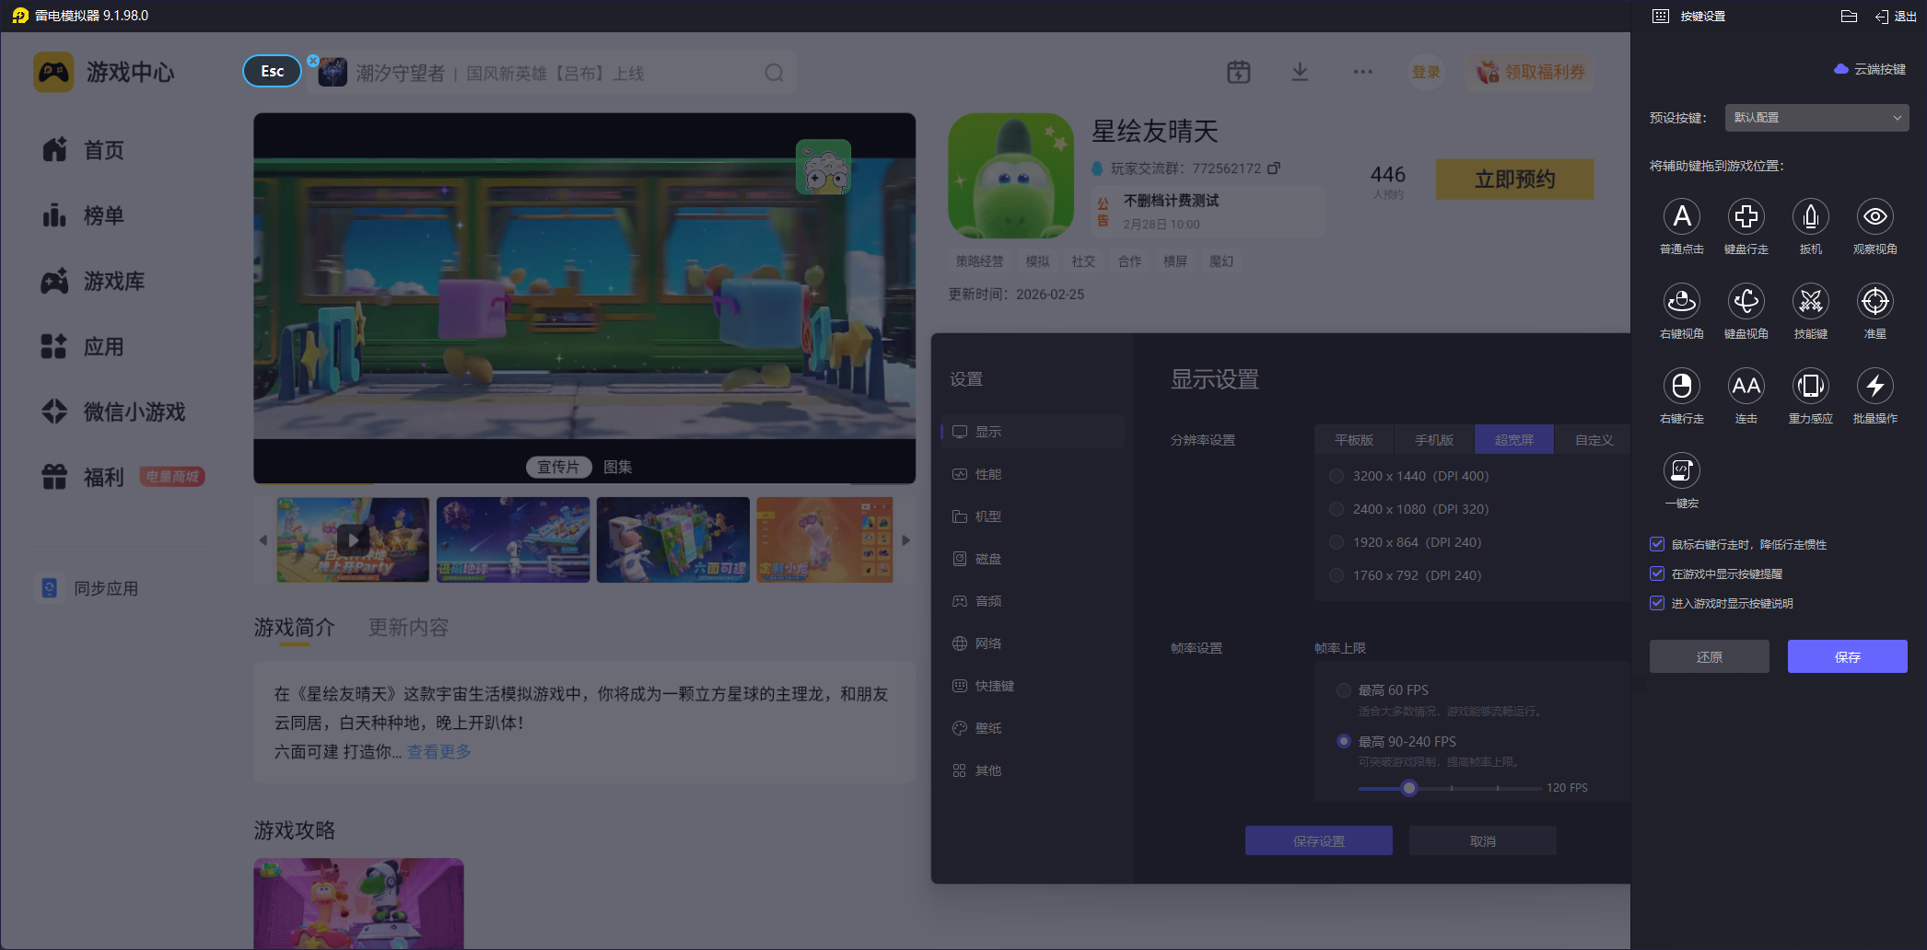Click the Esc key overlay marker
This screenshot has width=1927, height=950.
coord(272,72)
